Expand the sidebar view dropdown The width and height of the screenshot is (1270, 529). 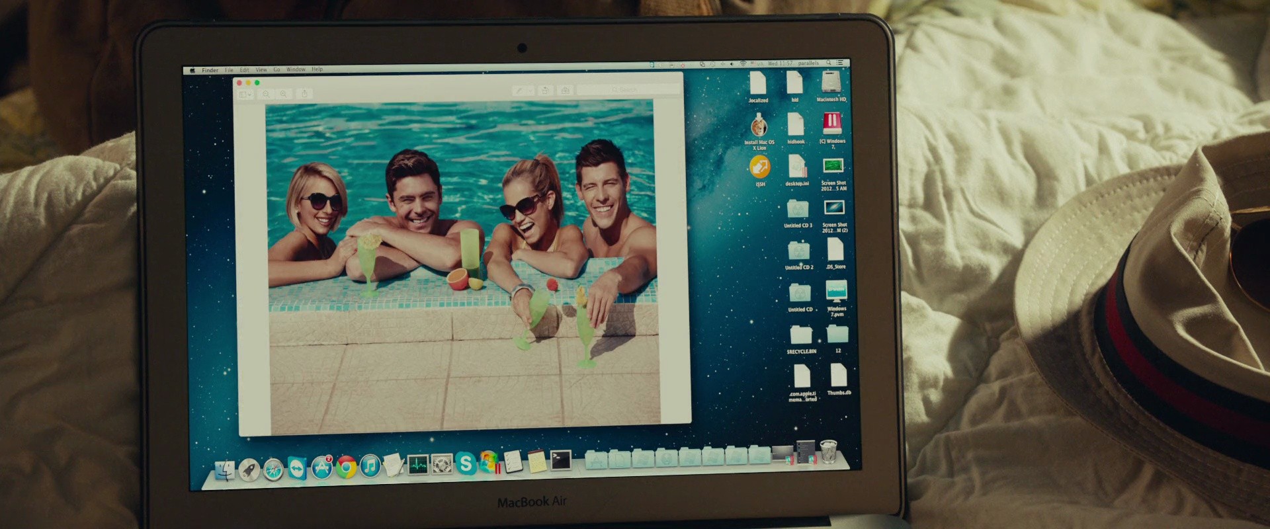(x=246, y=95)
